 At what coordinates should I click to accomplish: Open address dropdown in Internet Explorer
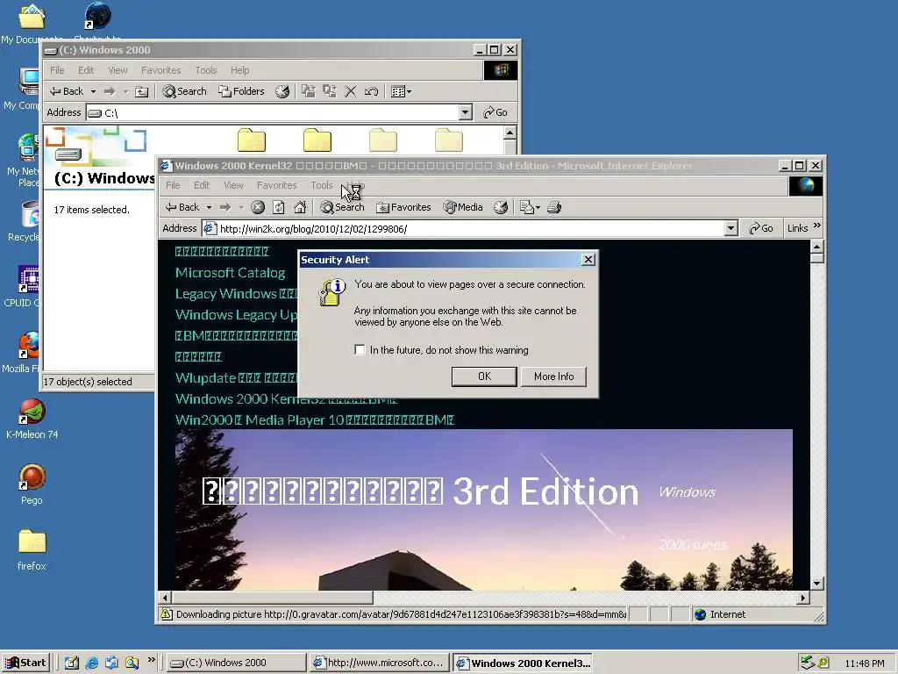[731, 229]
